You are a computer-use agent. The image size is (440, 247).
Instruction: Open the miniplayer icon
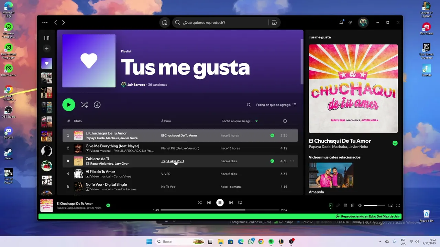coord(390,205)
